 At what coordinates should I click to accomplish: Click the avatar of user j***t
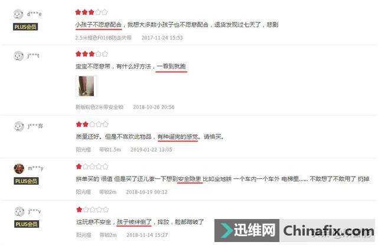(x=18, y=56)
